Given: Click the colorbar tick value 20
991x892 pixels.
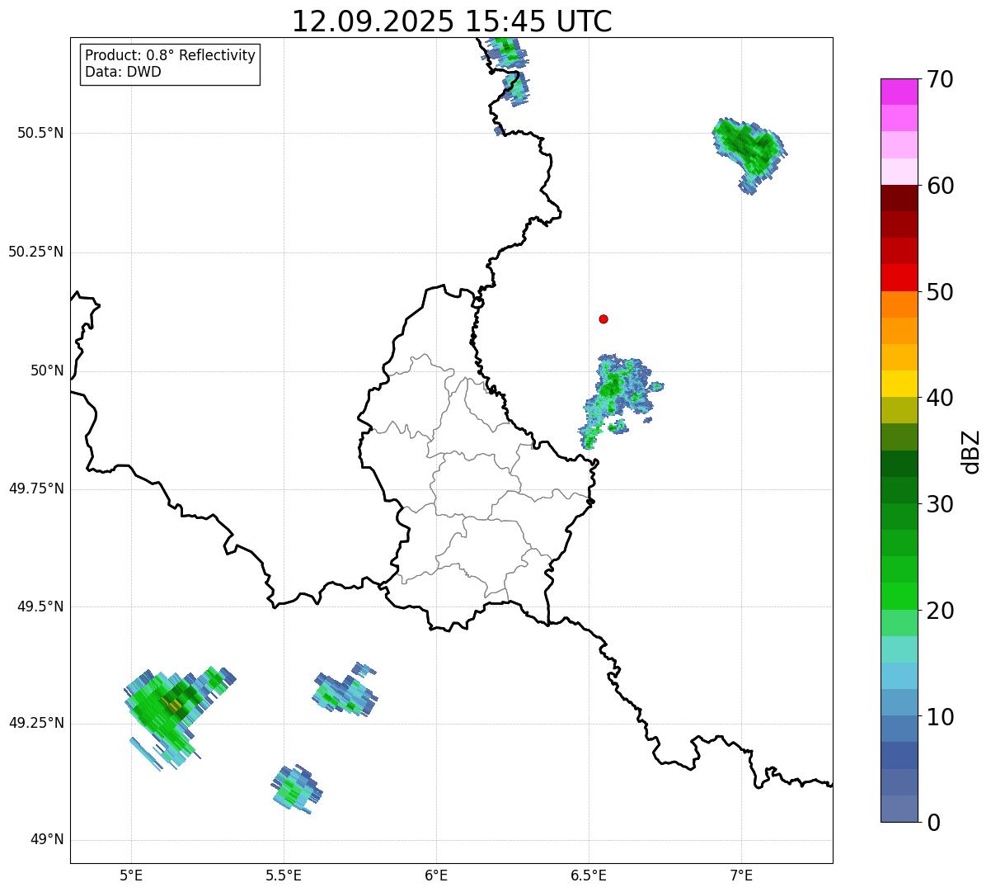Looking at the screenshot, I should coord(940,611).
